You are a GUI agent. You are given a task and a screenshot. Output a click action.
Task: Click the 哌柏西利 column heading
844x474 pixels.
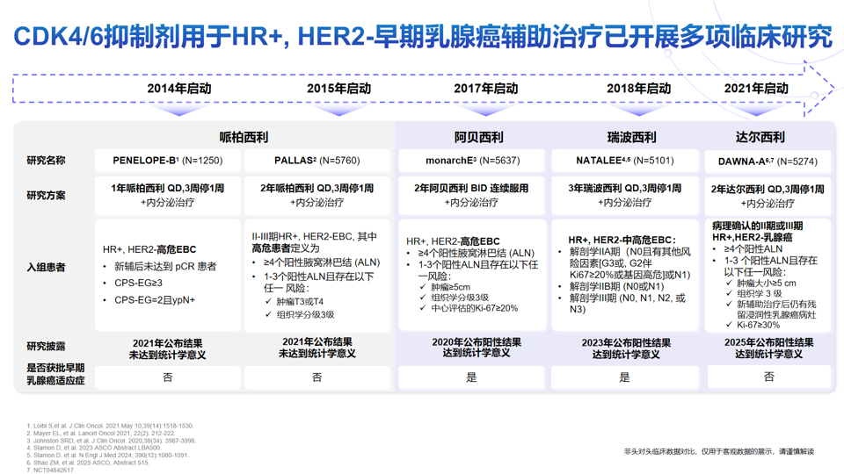click(x=244, y=137)
